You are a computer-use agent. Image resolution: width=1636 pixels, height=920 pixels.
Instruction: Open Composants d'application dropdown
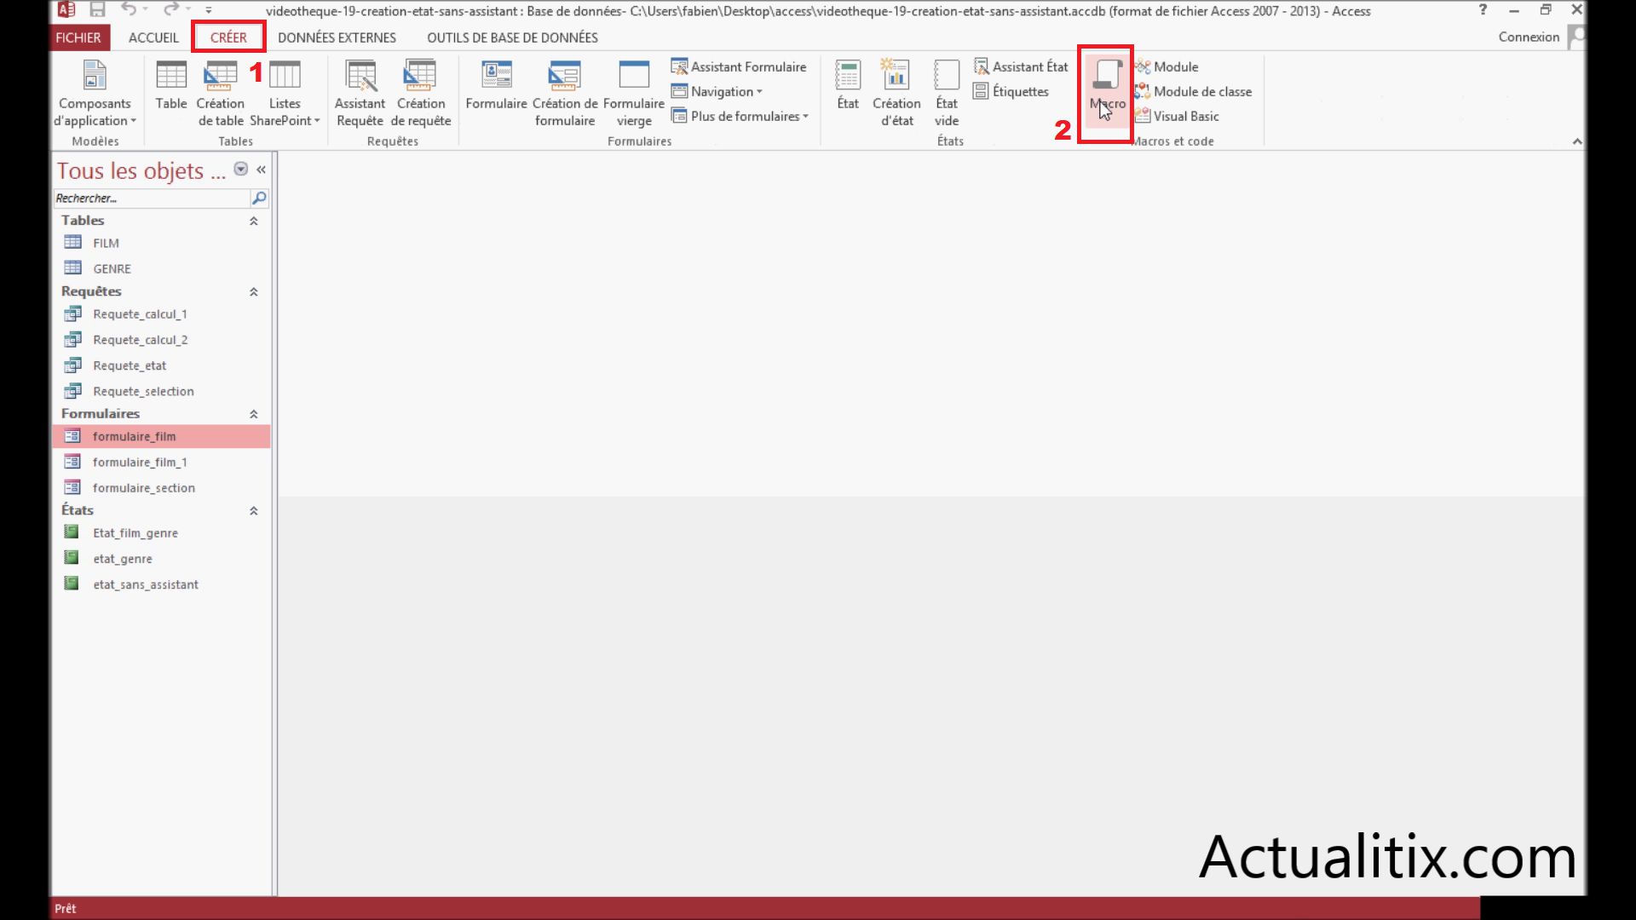[95, 94]
